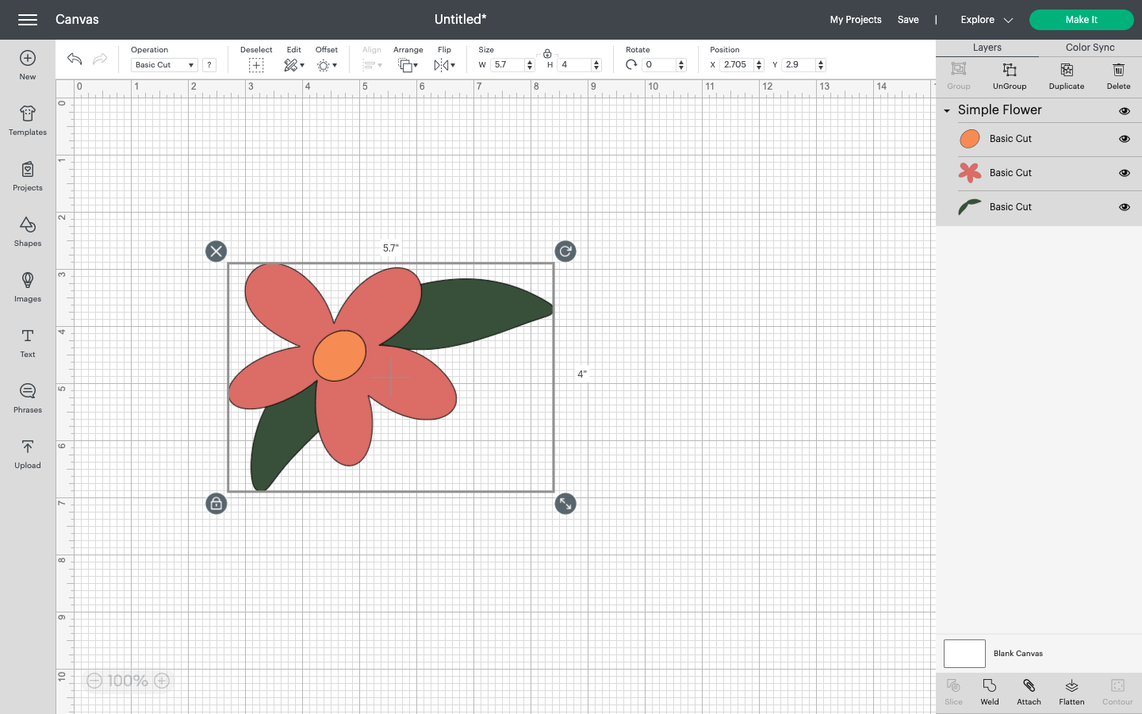Change the Blank Canvas color swatch
Image resolution: width=1142 pixels, height=714 pixels.
pyautogui.click(x=964, y=653)
